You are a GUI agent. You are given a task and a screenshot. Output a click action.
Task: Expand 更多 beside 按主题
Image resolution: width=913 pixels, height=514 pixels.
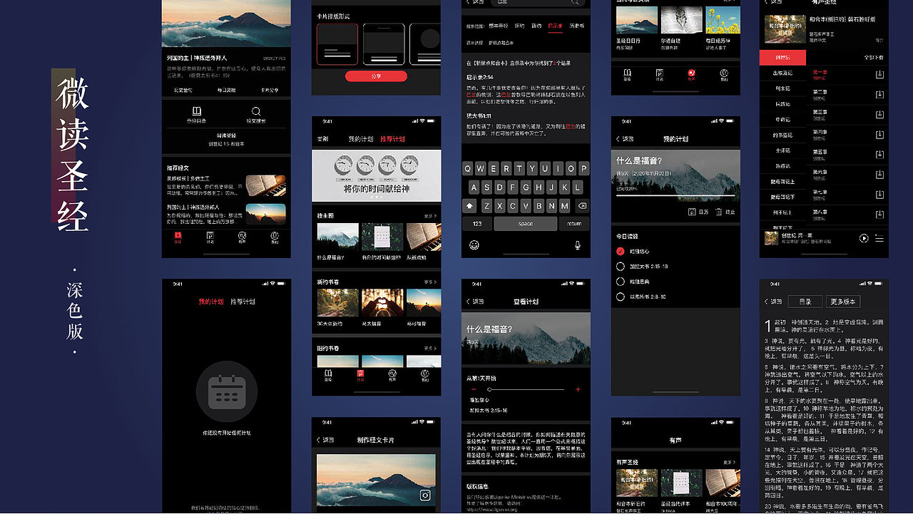pos(430,215)
